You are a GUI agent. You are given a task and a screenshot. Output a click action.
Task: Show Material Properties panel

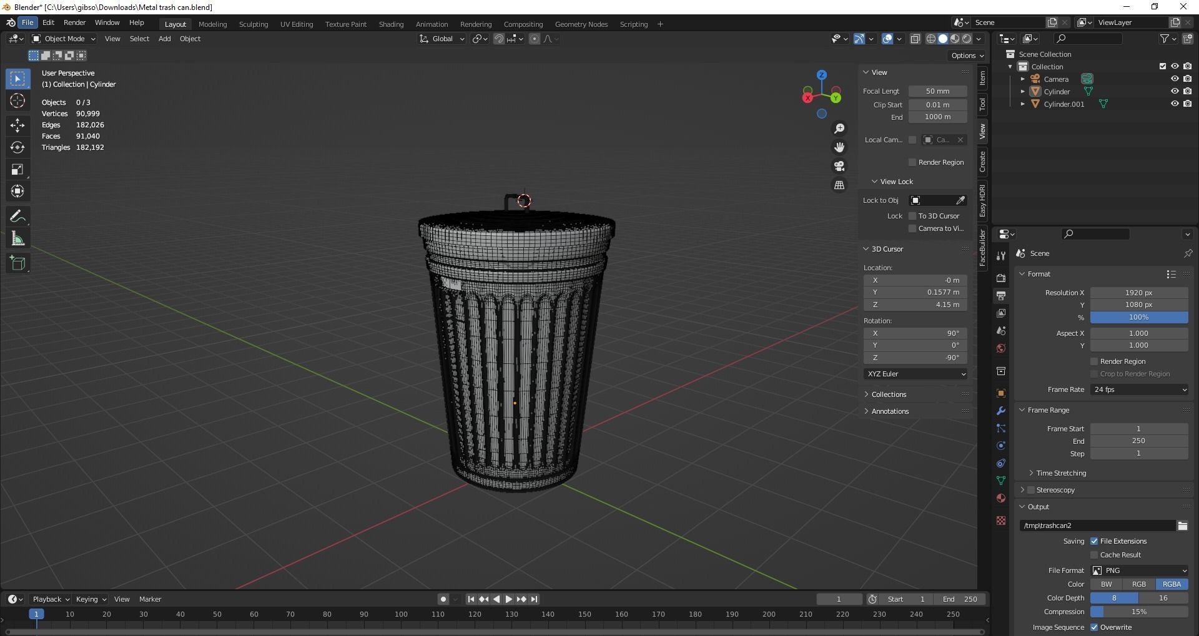coord(1000,498)
